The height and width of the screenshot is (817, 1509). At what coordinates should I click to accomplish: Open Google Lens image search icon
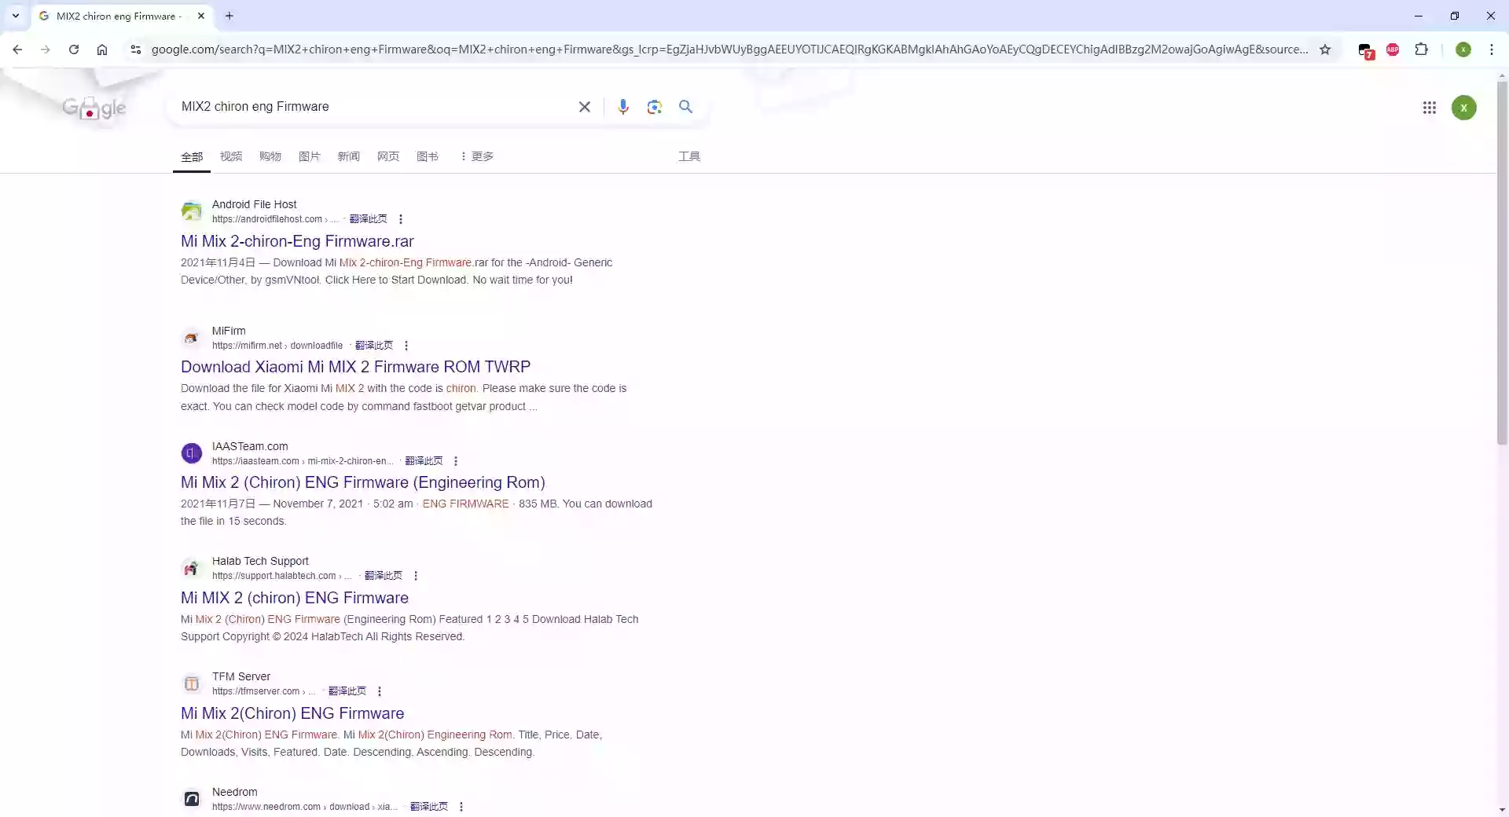click(x=655, y=107)
